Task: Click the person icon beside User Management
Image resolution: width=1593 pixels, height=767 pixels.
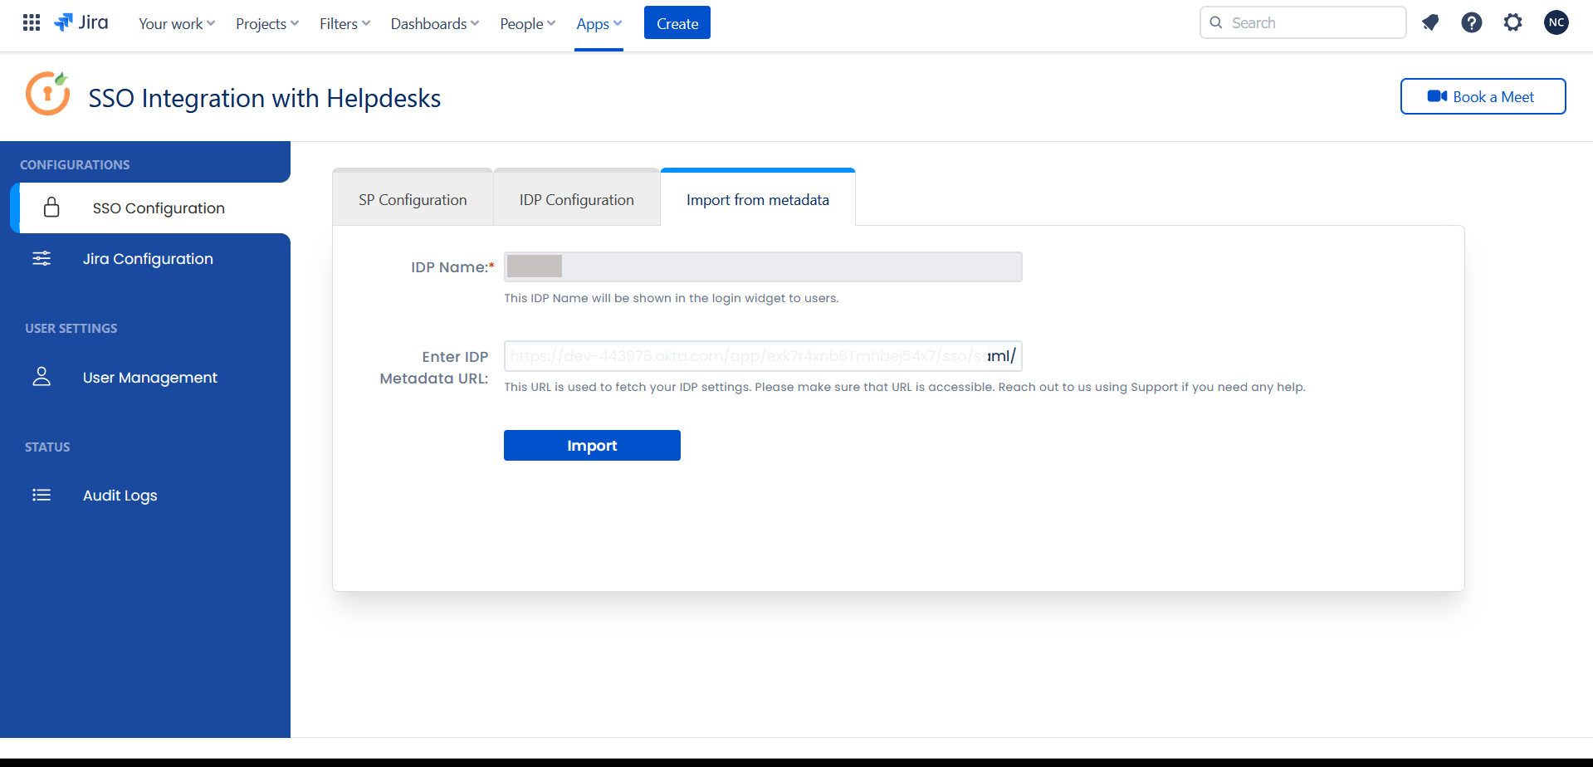Action: coord(42,377)
